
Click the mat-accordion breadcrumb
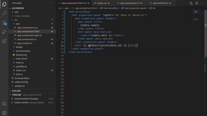pyautogui.click(x=111, y=8)
